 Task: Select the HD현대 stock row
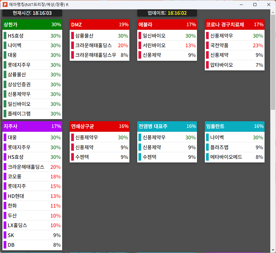pyautogui.click(x=32, y=196)
